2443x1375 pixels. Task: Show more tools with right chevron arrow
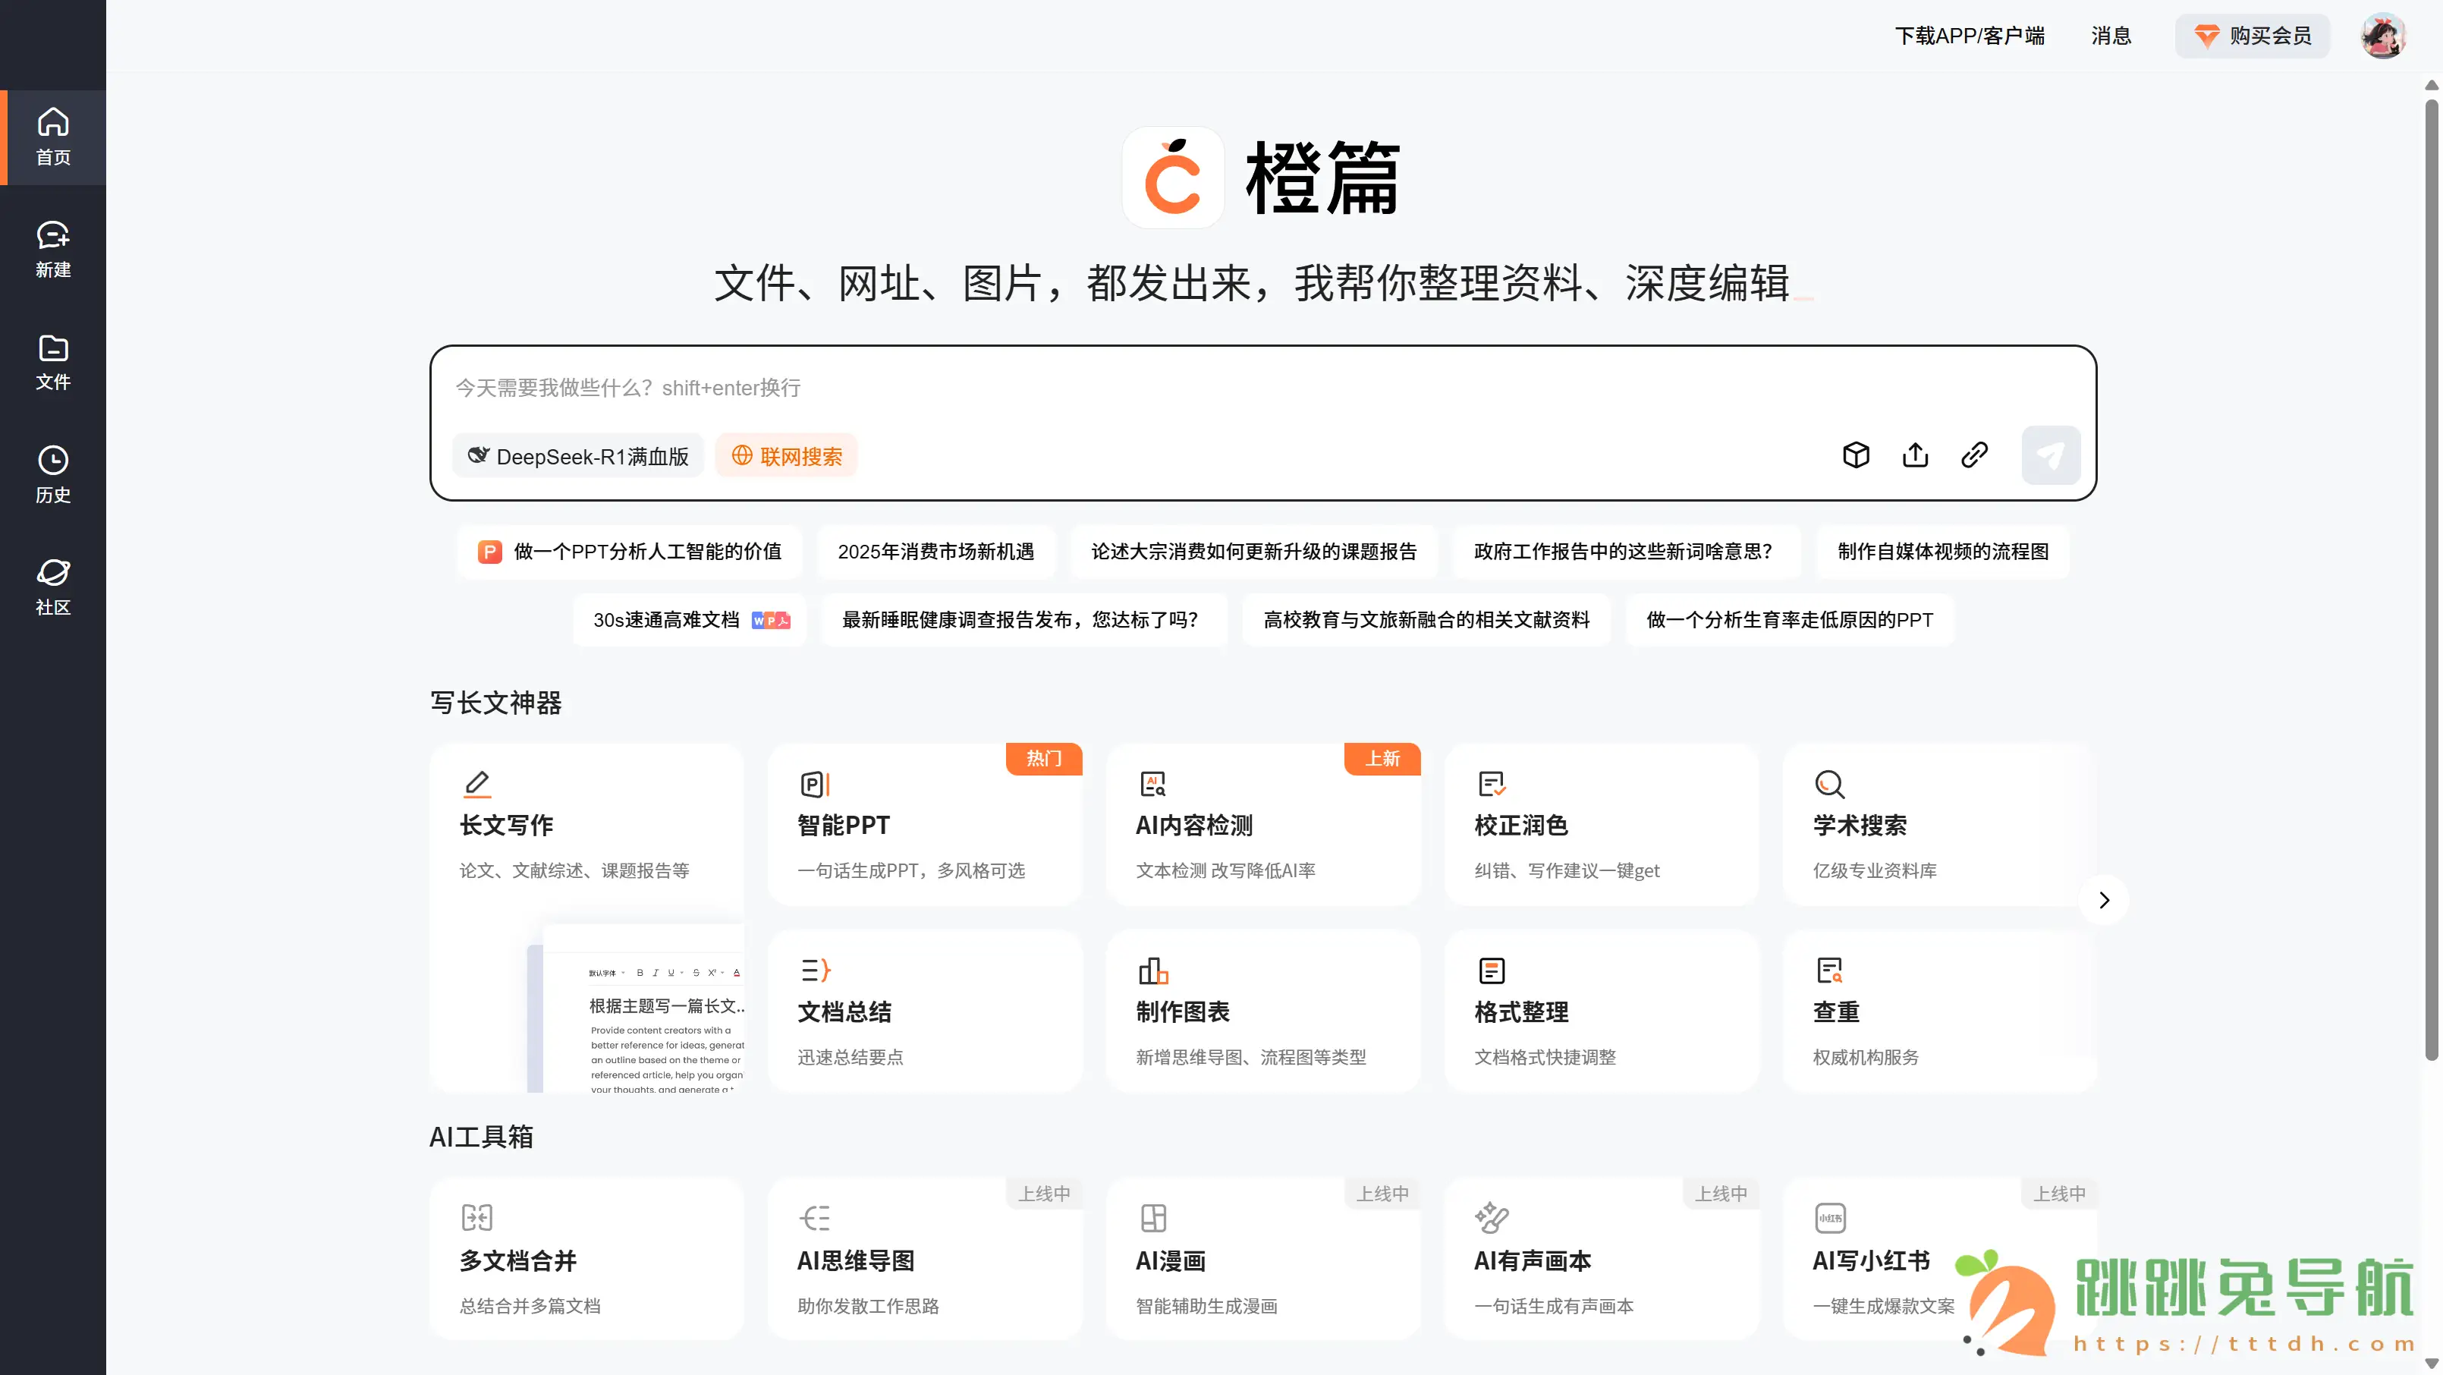pyautogui.click(x=2103, y=900)
